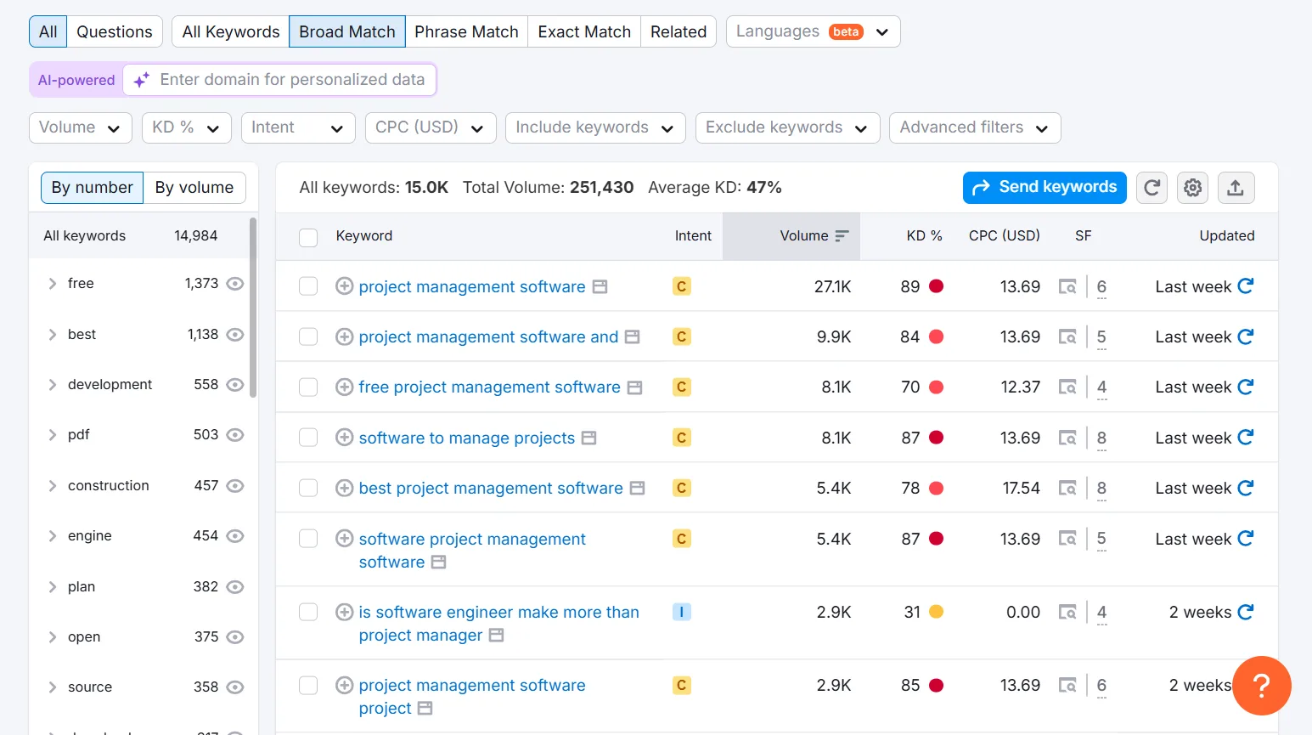Toggle eye icon for 'development' group
1312x735 pixels.
(x=235, y=385)
